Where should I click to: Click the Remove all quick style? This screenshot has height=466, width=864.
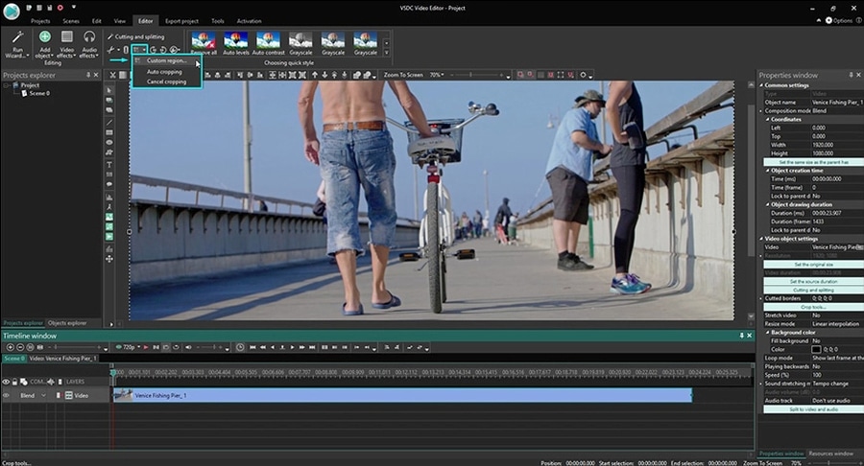pyautogui.click(x=203, y=40)
